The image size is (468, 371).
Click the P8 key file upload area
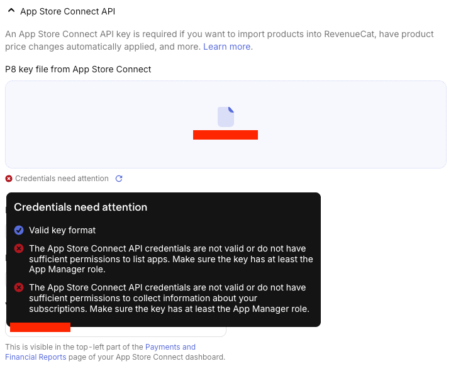pyautogui.click(x=226, y=124)
